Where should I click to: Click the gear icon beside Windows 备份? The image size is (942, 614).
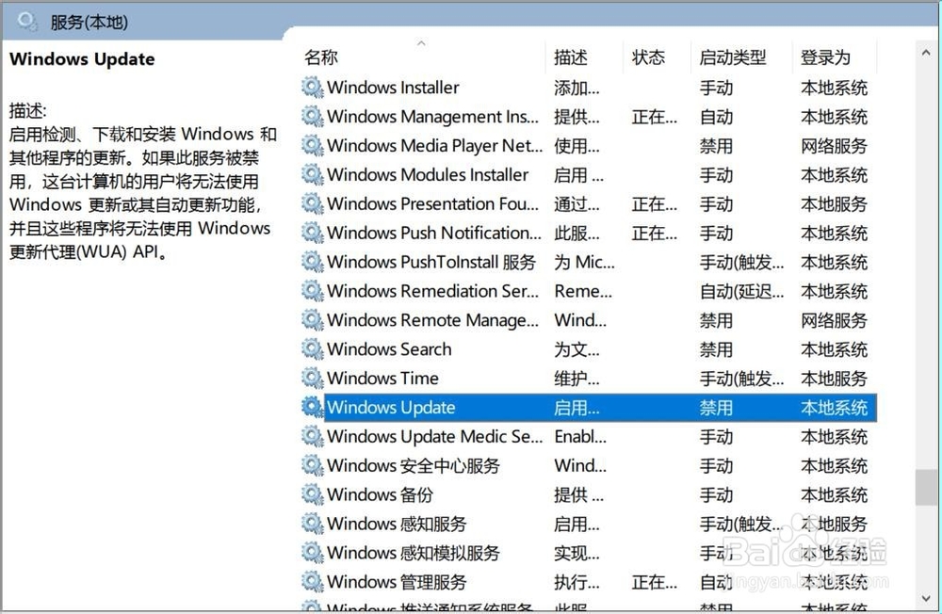point(312,494)
